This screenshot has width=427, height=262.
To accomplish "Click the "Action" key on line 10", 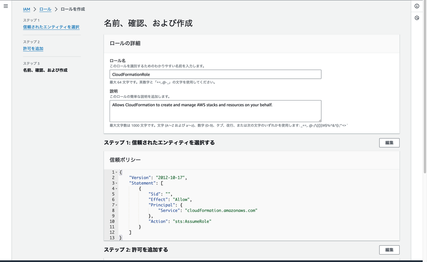I will click(158, 221).
